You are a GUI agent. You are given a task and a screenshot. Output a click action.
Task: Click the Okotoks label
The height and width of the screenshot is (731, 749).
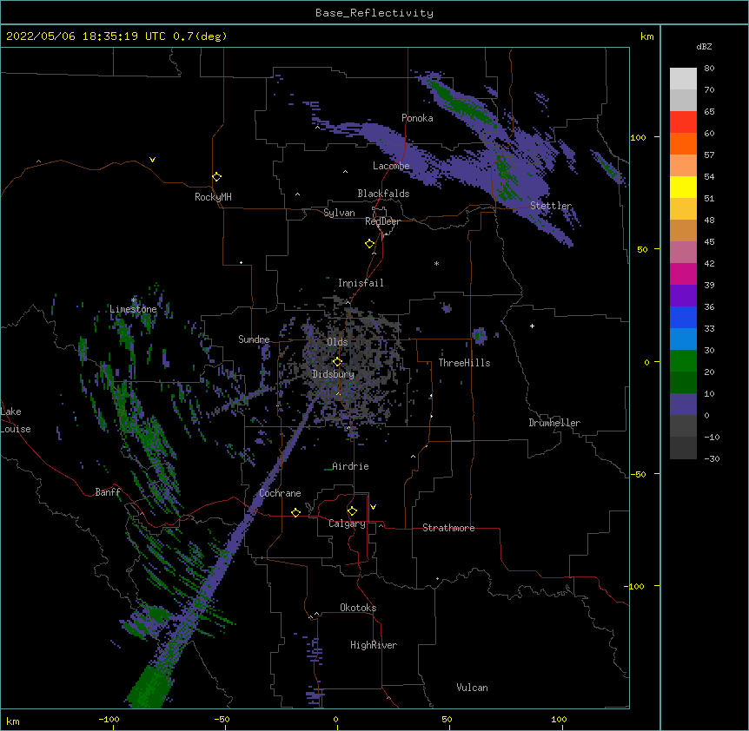[358, 608]
